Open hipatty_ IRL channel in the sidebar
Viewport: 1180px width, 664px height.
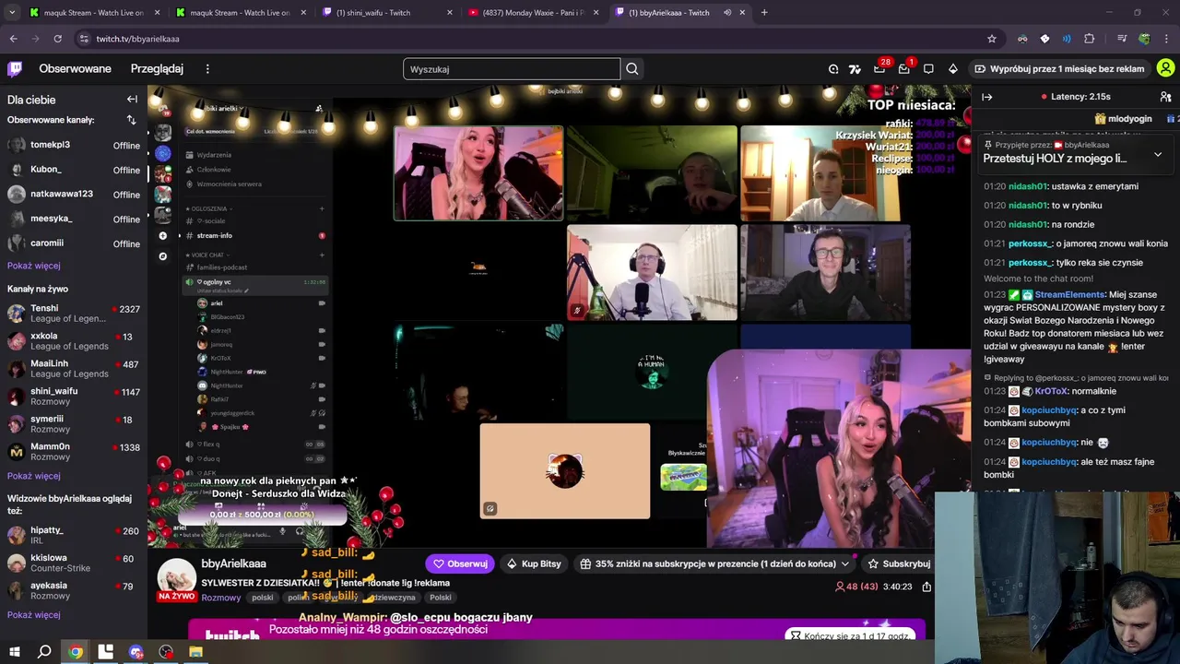click(x=74, y=535)
